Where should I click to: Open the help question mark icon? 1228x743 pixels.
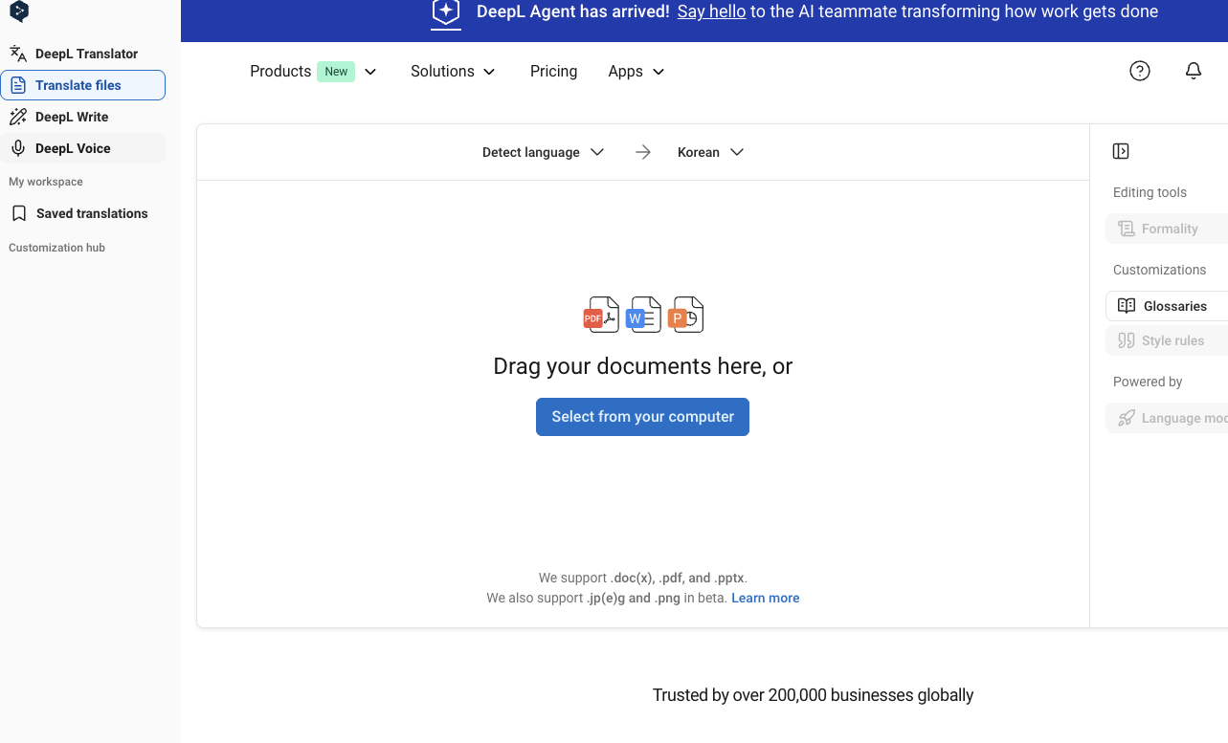(x=1140, y=71)
